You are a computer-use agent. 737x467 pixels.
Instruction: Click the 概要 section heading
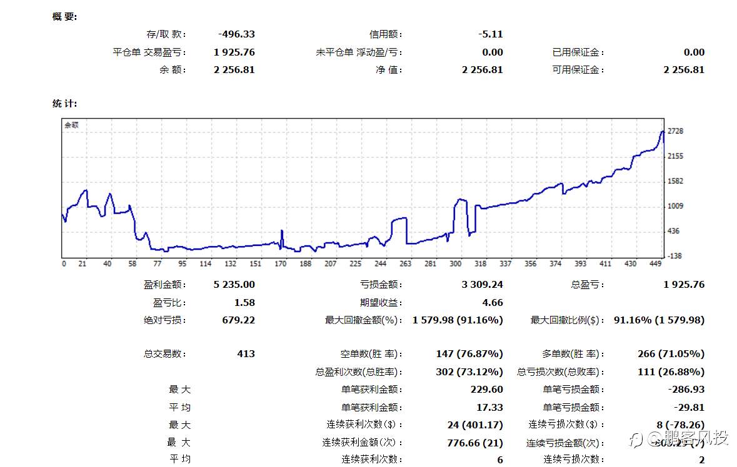64,17
